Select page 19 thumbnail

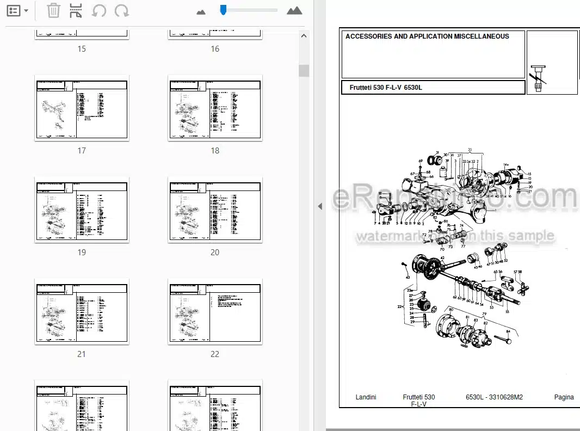click(82, 210)
